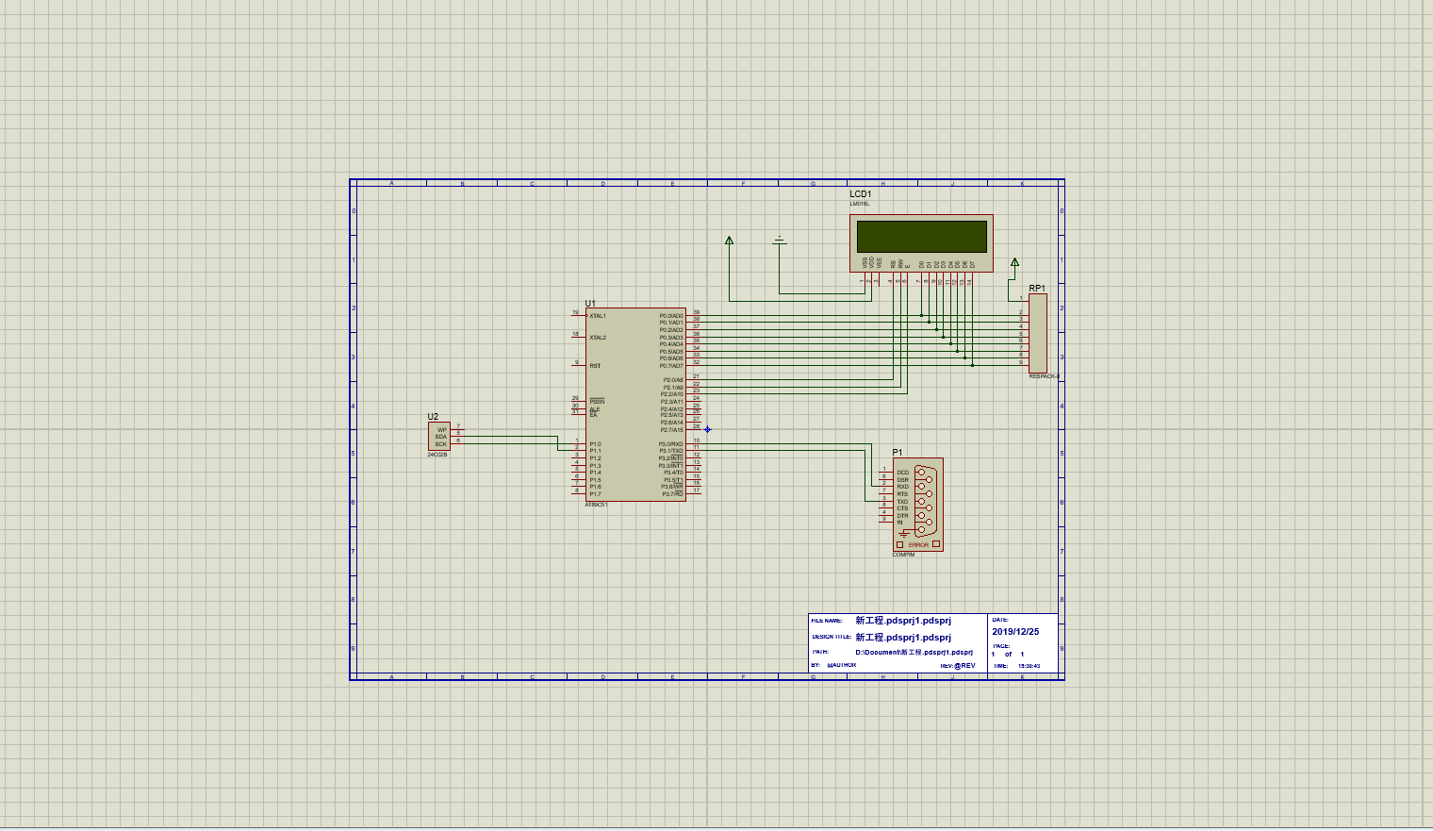Click the 2019/12/25 date in title block

(1015, 632)
